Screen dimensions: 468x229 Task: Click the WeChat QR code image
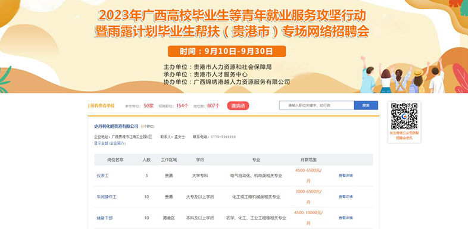(404, 117)
